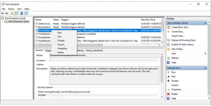
Task: Click the Display All Running Tasks icon
Action: pyautogui.click(x=168, y=40)
